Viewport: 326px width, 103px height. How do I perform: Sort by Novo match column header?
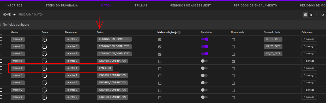(x=237, y=32)
